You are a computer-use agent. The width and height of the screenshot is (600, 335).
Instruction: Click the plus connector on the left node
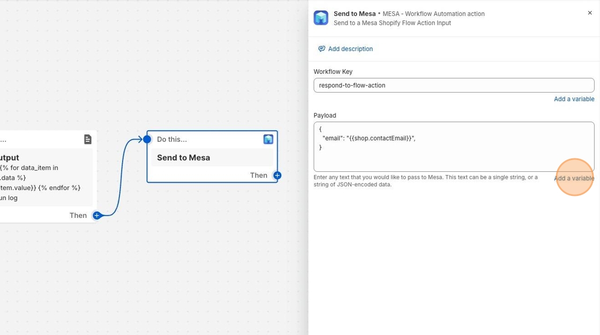tap(97, 215)
